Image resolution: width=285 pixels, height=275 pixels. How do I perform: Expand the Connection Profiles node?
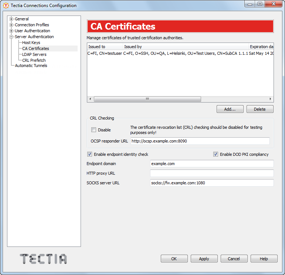[x=11, y=25]
